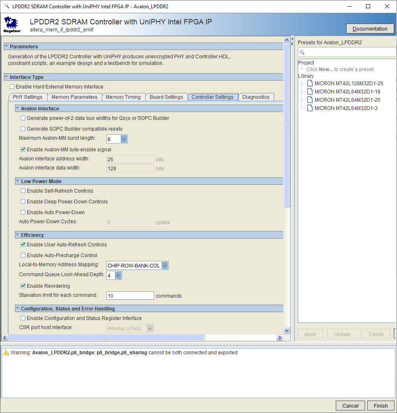Select the Controller Settings tab
The image size is (397, 413).
tap(213, 97)
